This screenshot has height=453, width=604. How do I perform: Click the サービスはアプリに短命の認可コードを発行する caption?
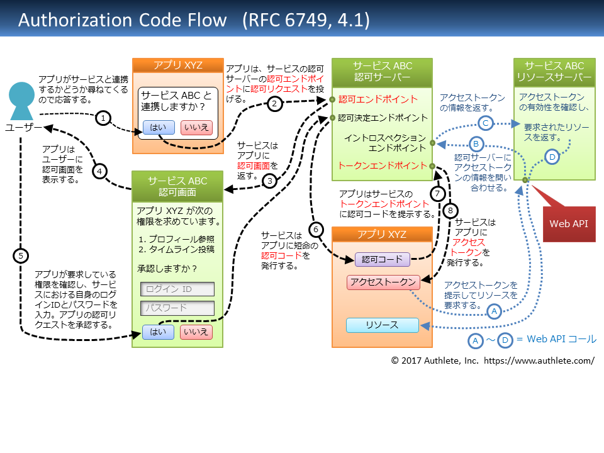[289, 250]
